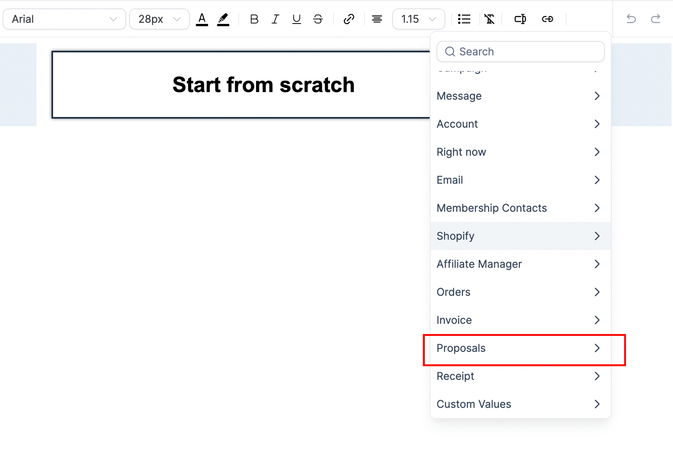Underline the selected text
The image size is (673, 456).
point(297,19)
